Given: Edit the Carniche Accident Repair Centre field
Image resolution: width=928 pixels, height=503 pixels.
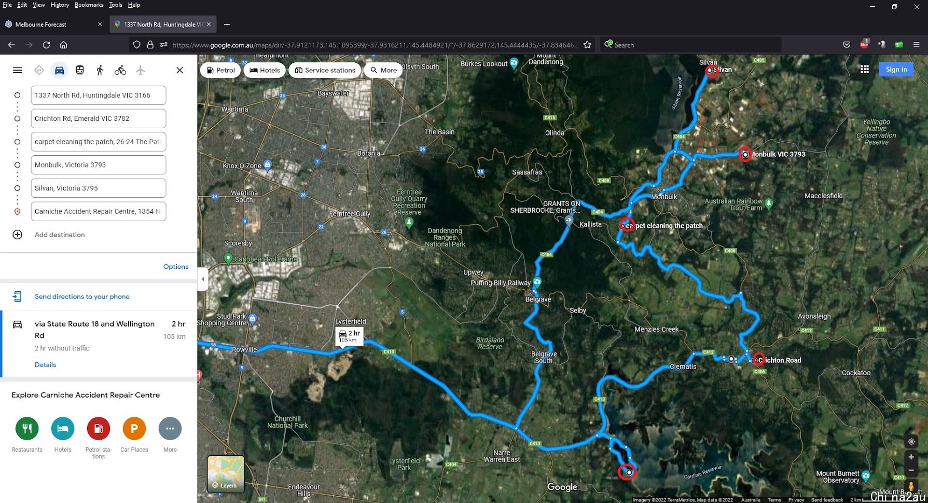Looking at the screenshot, I should click(x=99, y=211).
